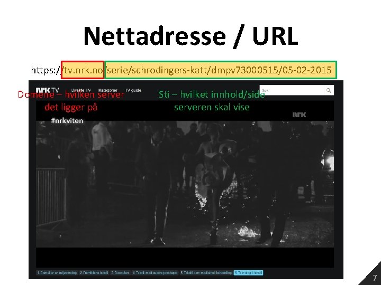Select chapter tab number 1

click(57, 273)
